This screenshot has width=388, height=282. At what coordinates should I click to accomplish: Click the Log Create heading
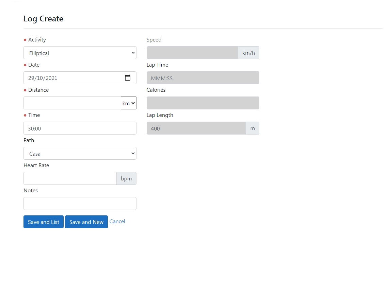tap(44, 19)
